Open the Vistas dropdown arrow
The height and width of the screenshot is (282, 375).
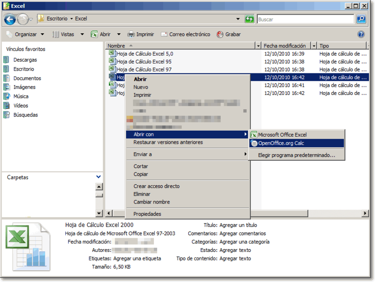click(x=82, y=34)
